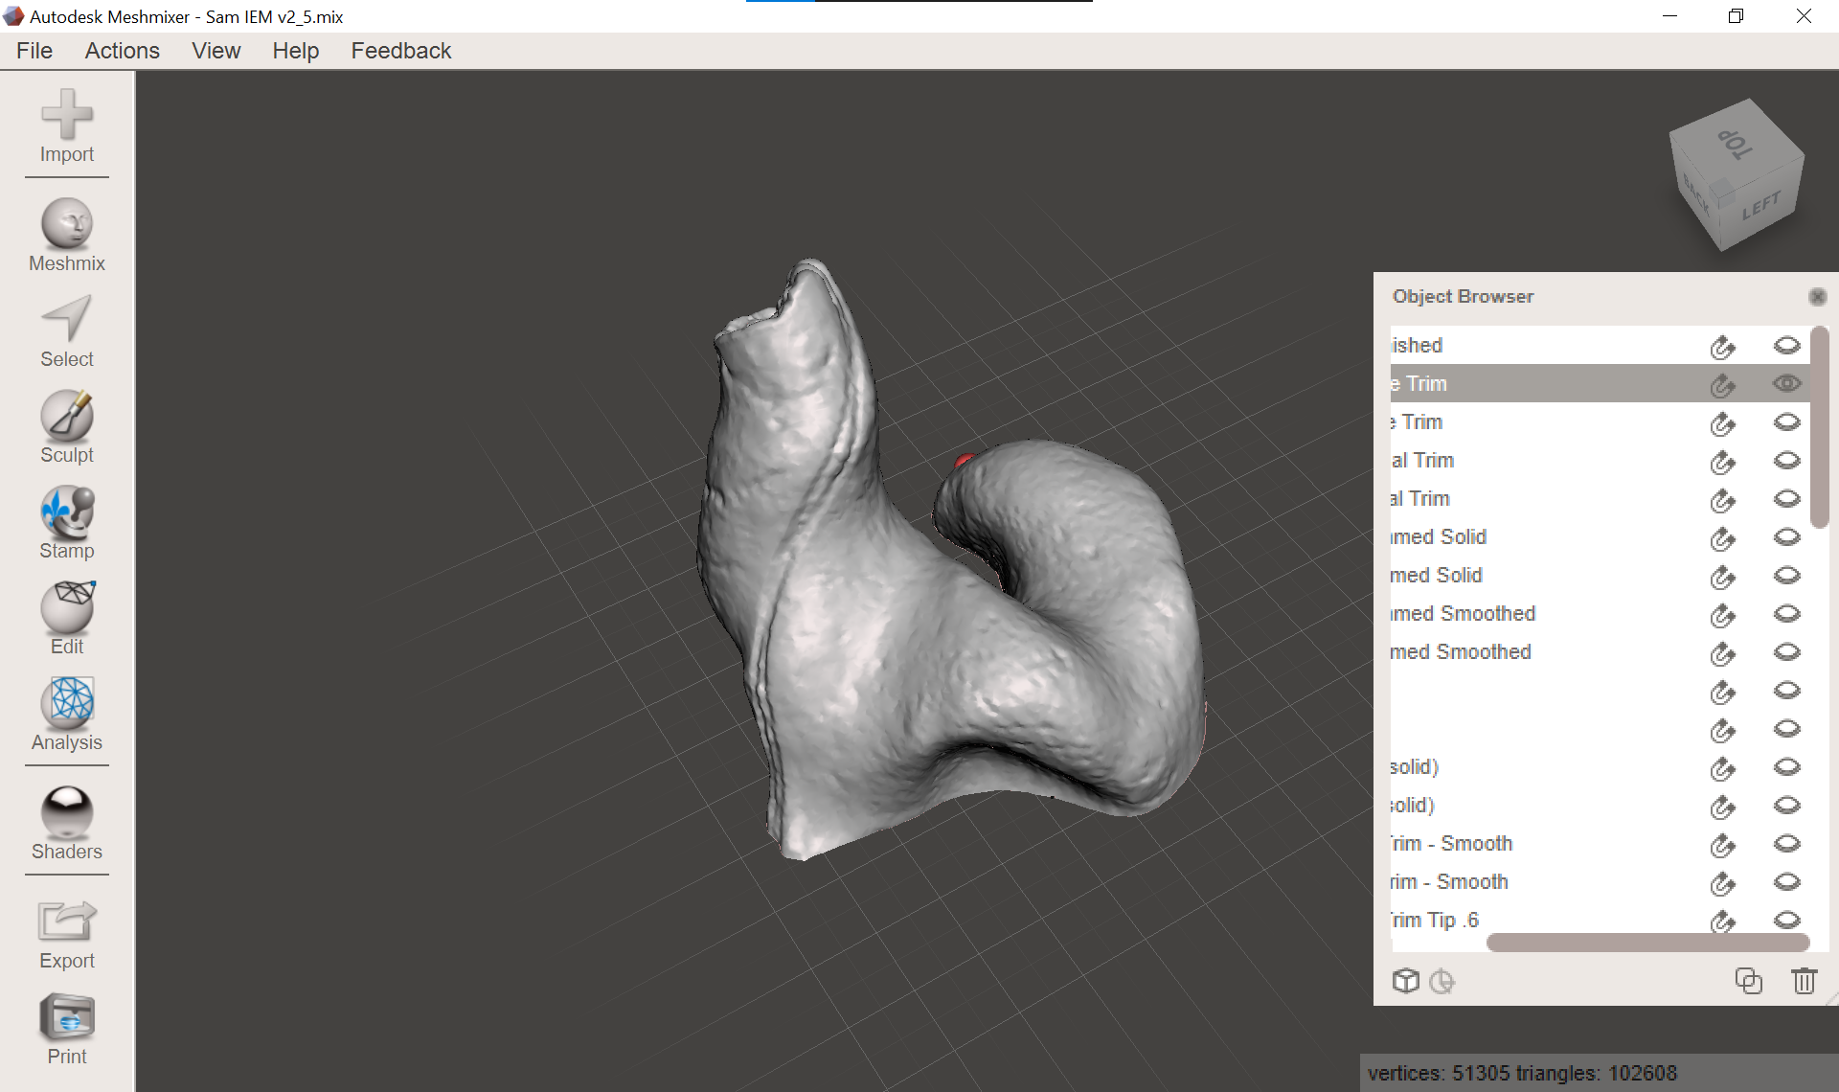1839x1092 pixels.
Task: Duplicate the selected object in Object Browser
Action: [x=1748, y=981]
